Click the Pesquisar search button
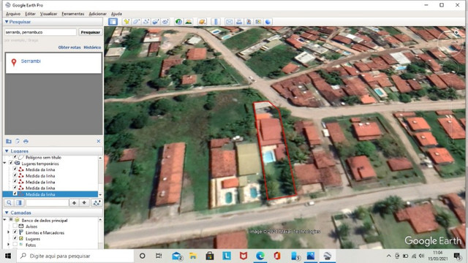Screen dimensions: 468x263 (91, 32)
